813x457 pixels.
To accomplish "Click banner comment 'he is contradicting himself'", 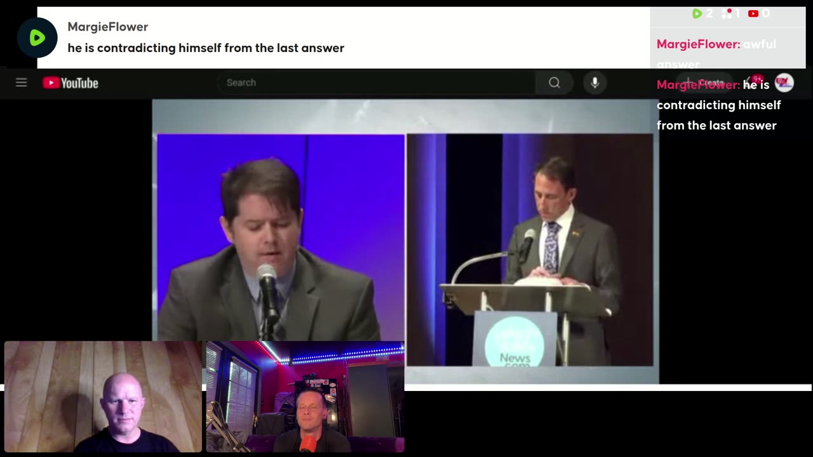I will click(x=206, y=48).
